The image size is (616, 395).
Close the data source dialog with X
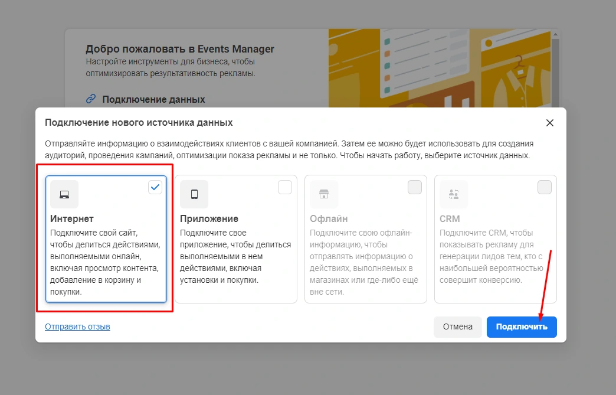tap(549, 123)
